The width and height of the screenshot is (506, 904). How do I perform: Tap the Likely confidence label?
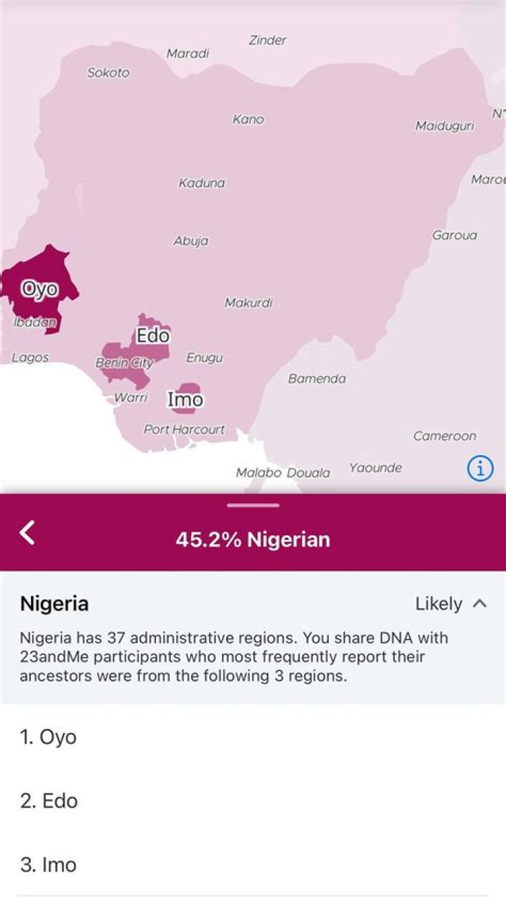tap(439, 604)
